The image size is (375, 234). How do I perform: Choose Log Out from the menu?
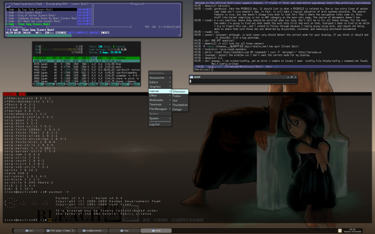pyautogui.click(x=160, y=124)
